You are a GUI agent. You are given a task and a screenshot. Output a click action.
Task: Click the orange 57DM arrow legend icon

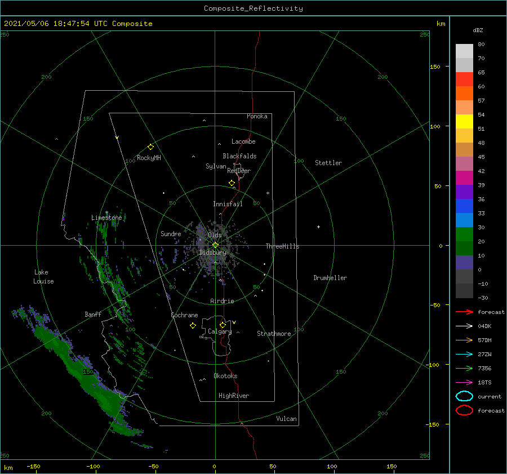point(464,340)
